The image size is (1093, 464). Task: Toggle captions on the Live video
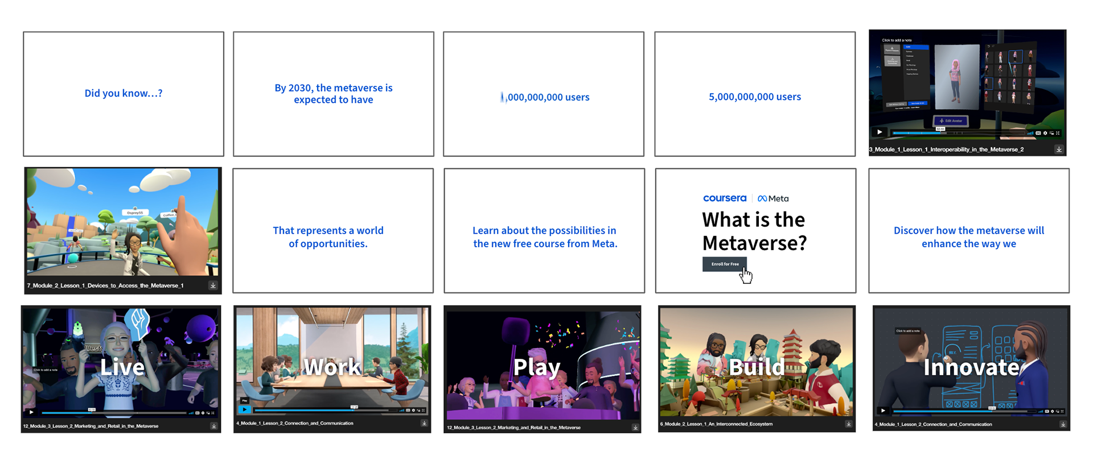198,413
